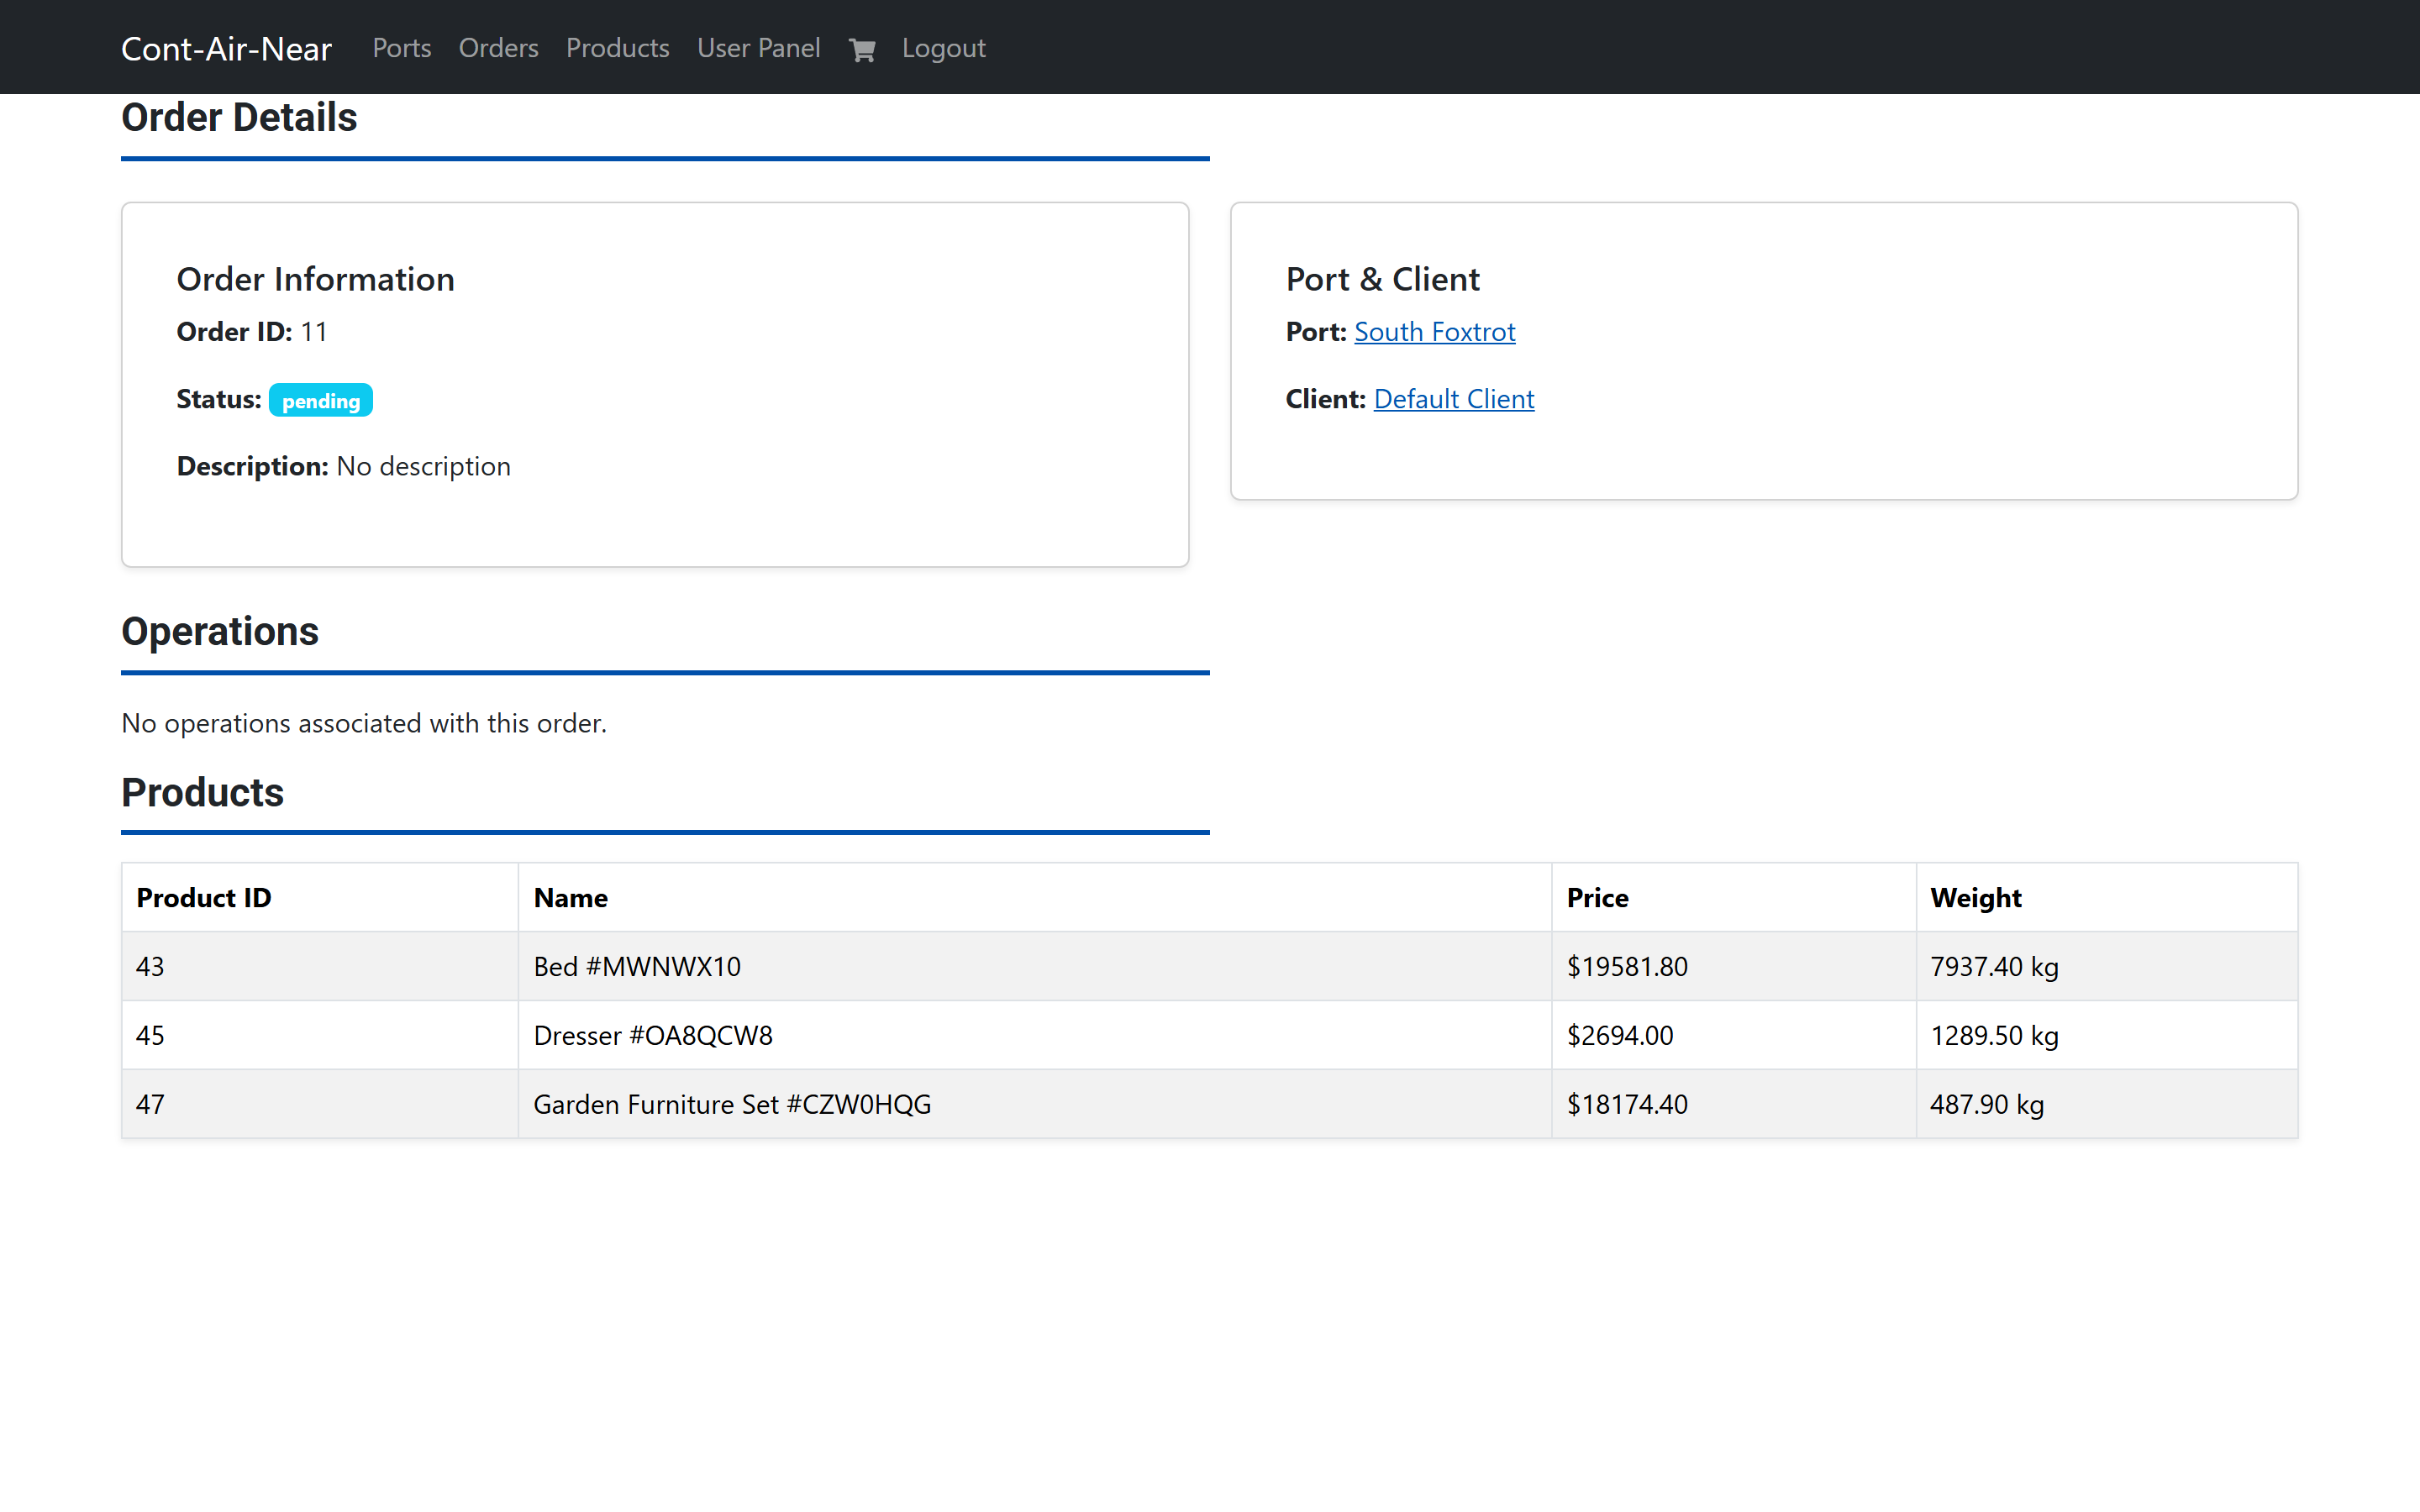Click the Name column header
This screenshot has width=2420, height=1512.
coord(1035,897)
